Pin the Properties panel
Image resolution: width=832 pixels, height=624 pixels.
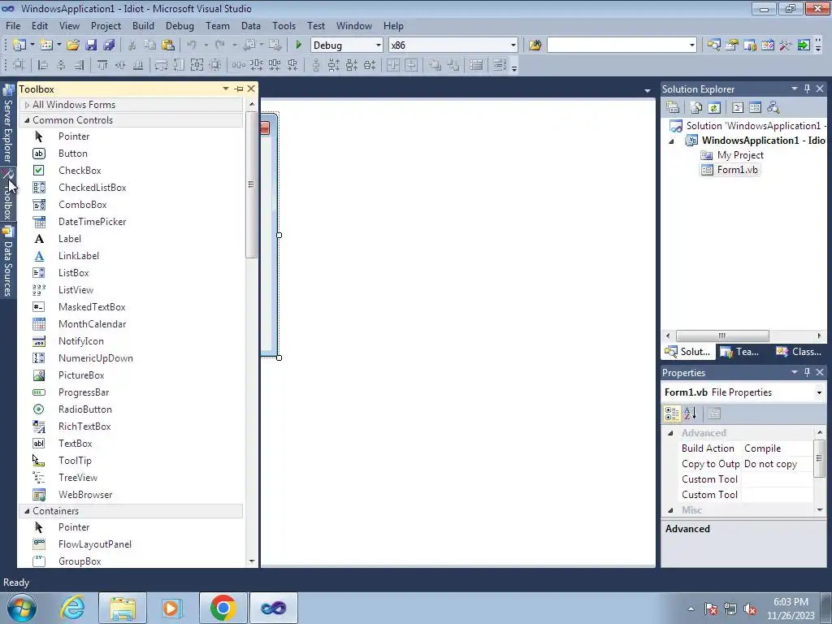tap(807, 372)
